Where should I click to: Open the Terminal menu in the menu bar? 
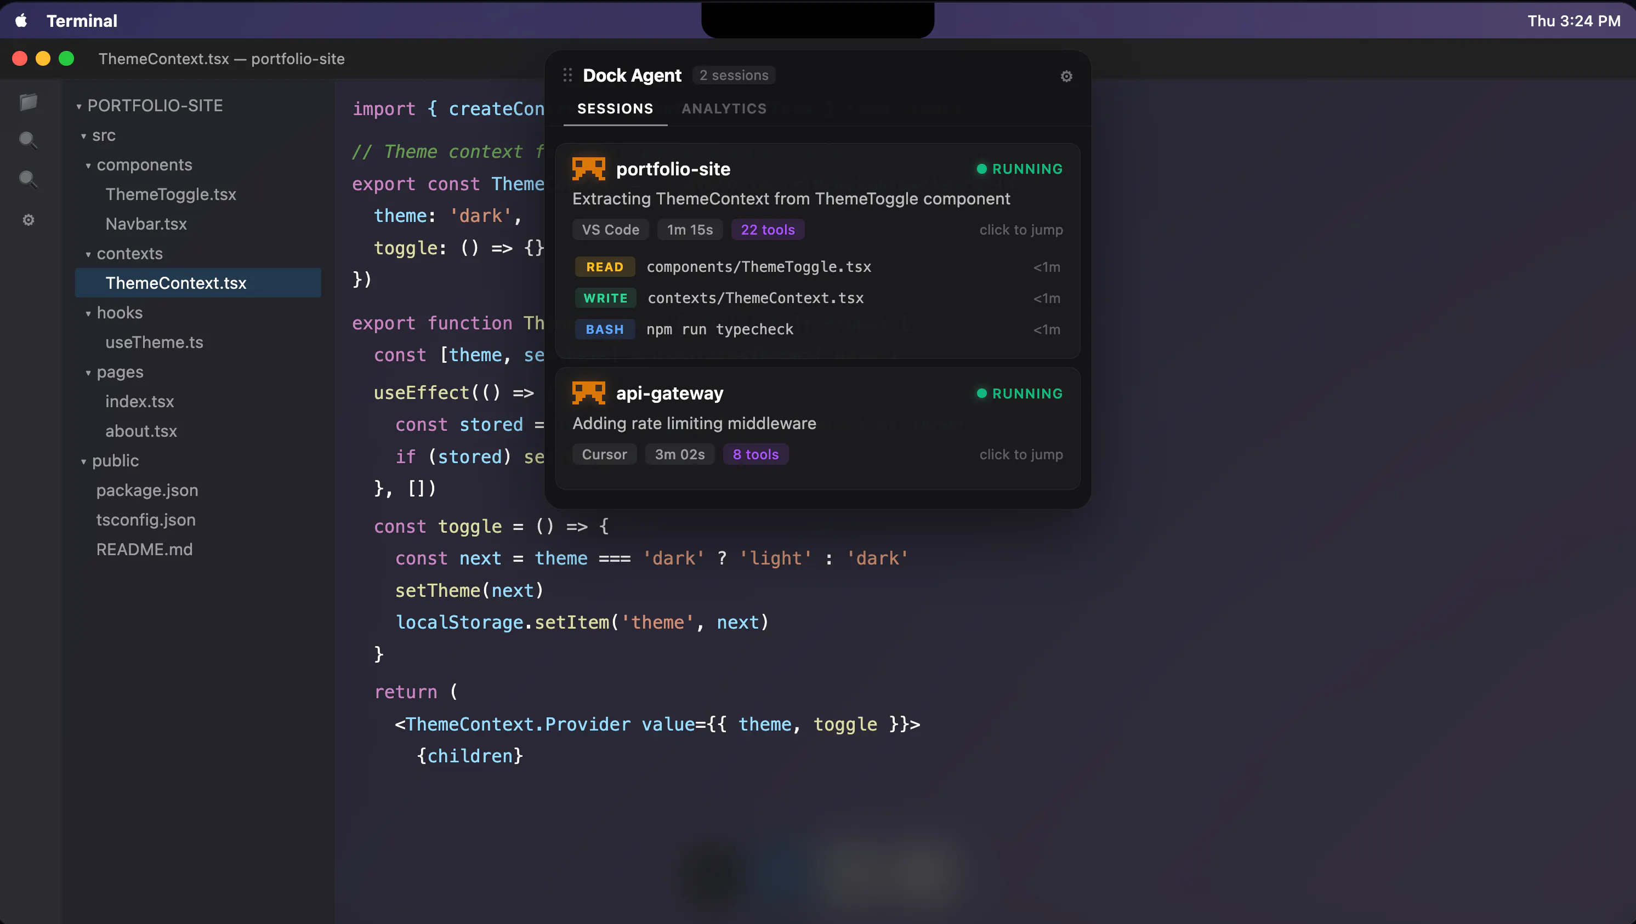[x=82, y=21]
